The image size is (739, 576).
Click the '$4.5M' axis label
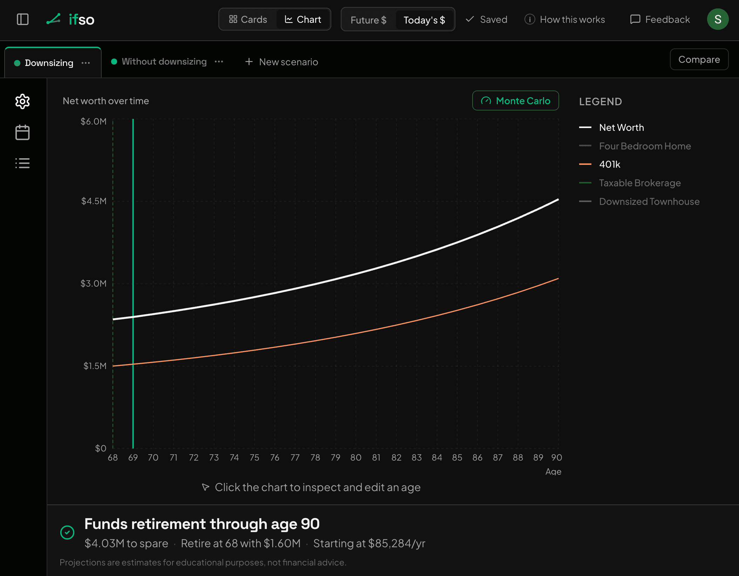pyautogui.click(x=94, y=201)
